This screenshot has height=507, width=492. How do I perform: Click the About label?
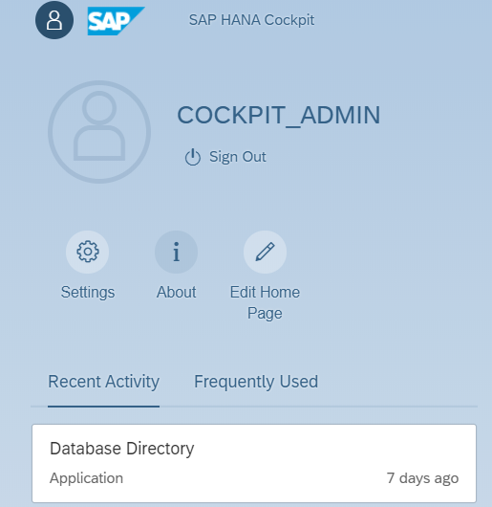[x=177, y=292]
